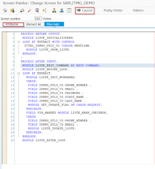Run the Check syntax icon
Screen dimensions: 155x169
click(x=22, y=11)
